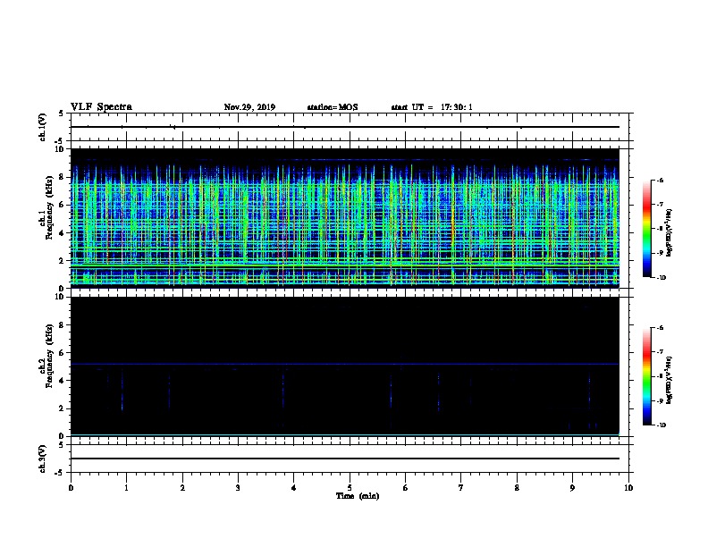Image resolution: width=708 pixels, height=547 pixels.
Task: Click the "4" kHz tick of ch.1 spectrogram
Action: tap(63, 233)
